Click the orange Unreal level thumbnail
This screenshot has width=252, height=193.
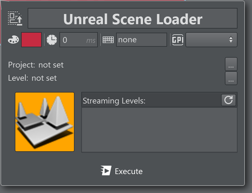45,122
